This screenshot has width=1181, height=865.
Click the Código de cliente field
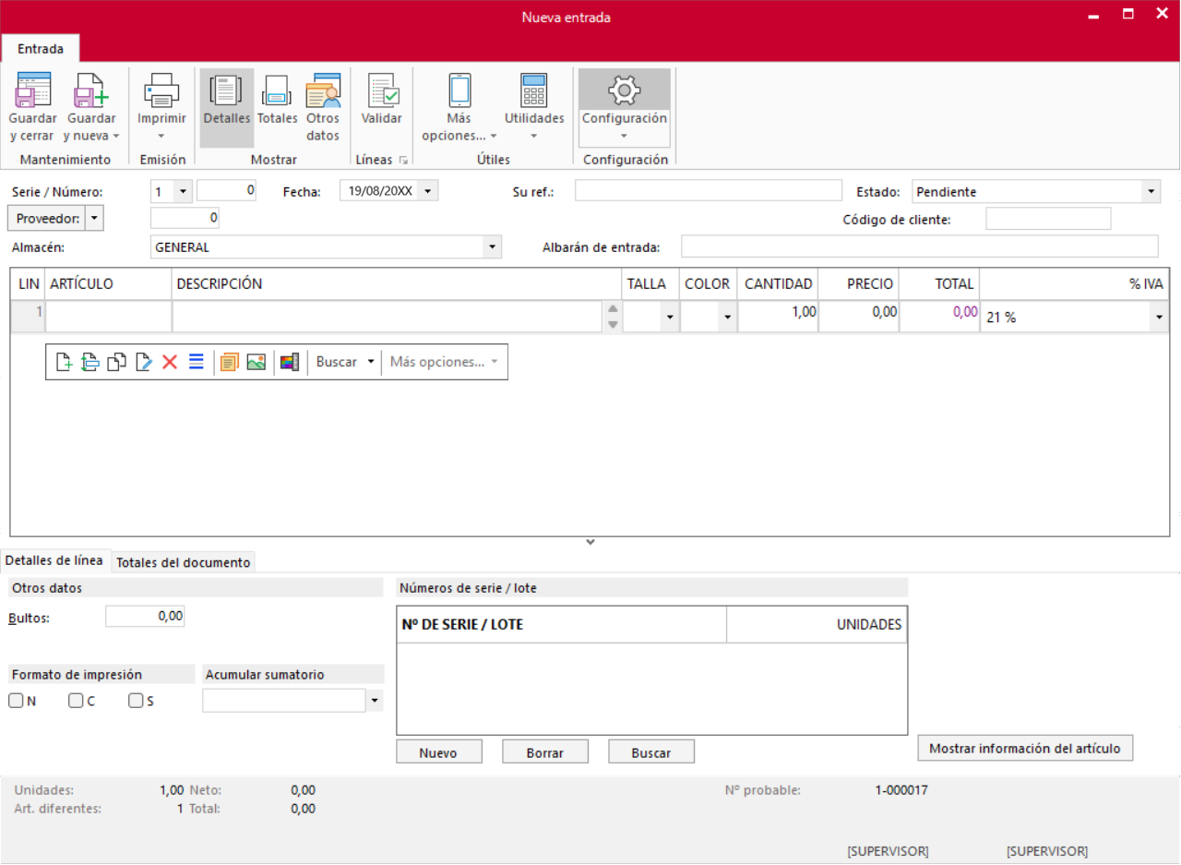point(1048,219)
